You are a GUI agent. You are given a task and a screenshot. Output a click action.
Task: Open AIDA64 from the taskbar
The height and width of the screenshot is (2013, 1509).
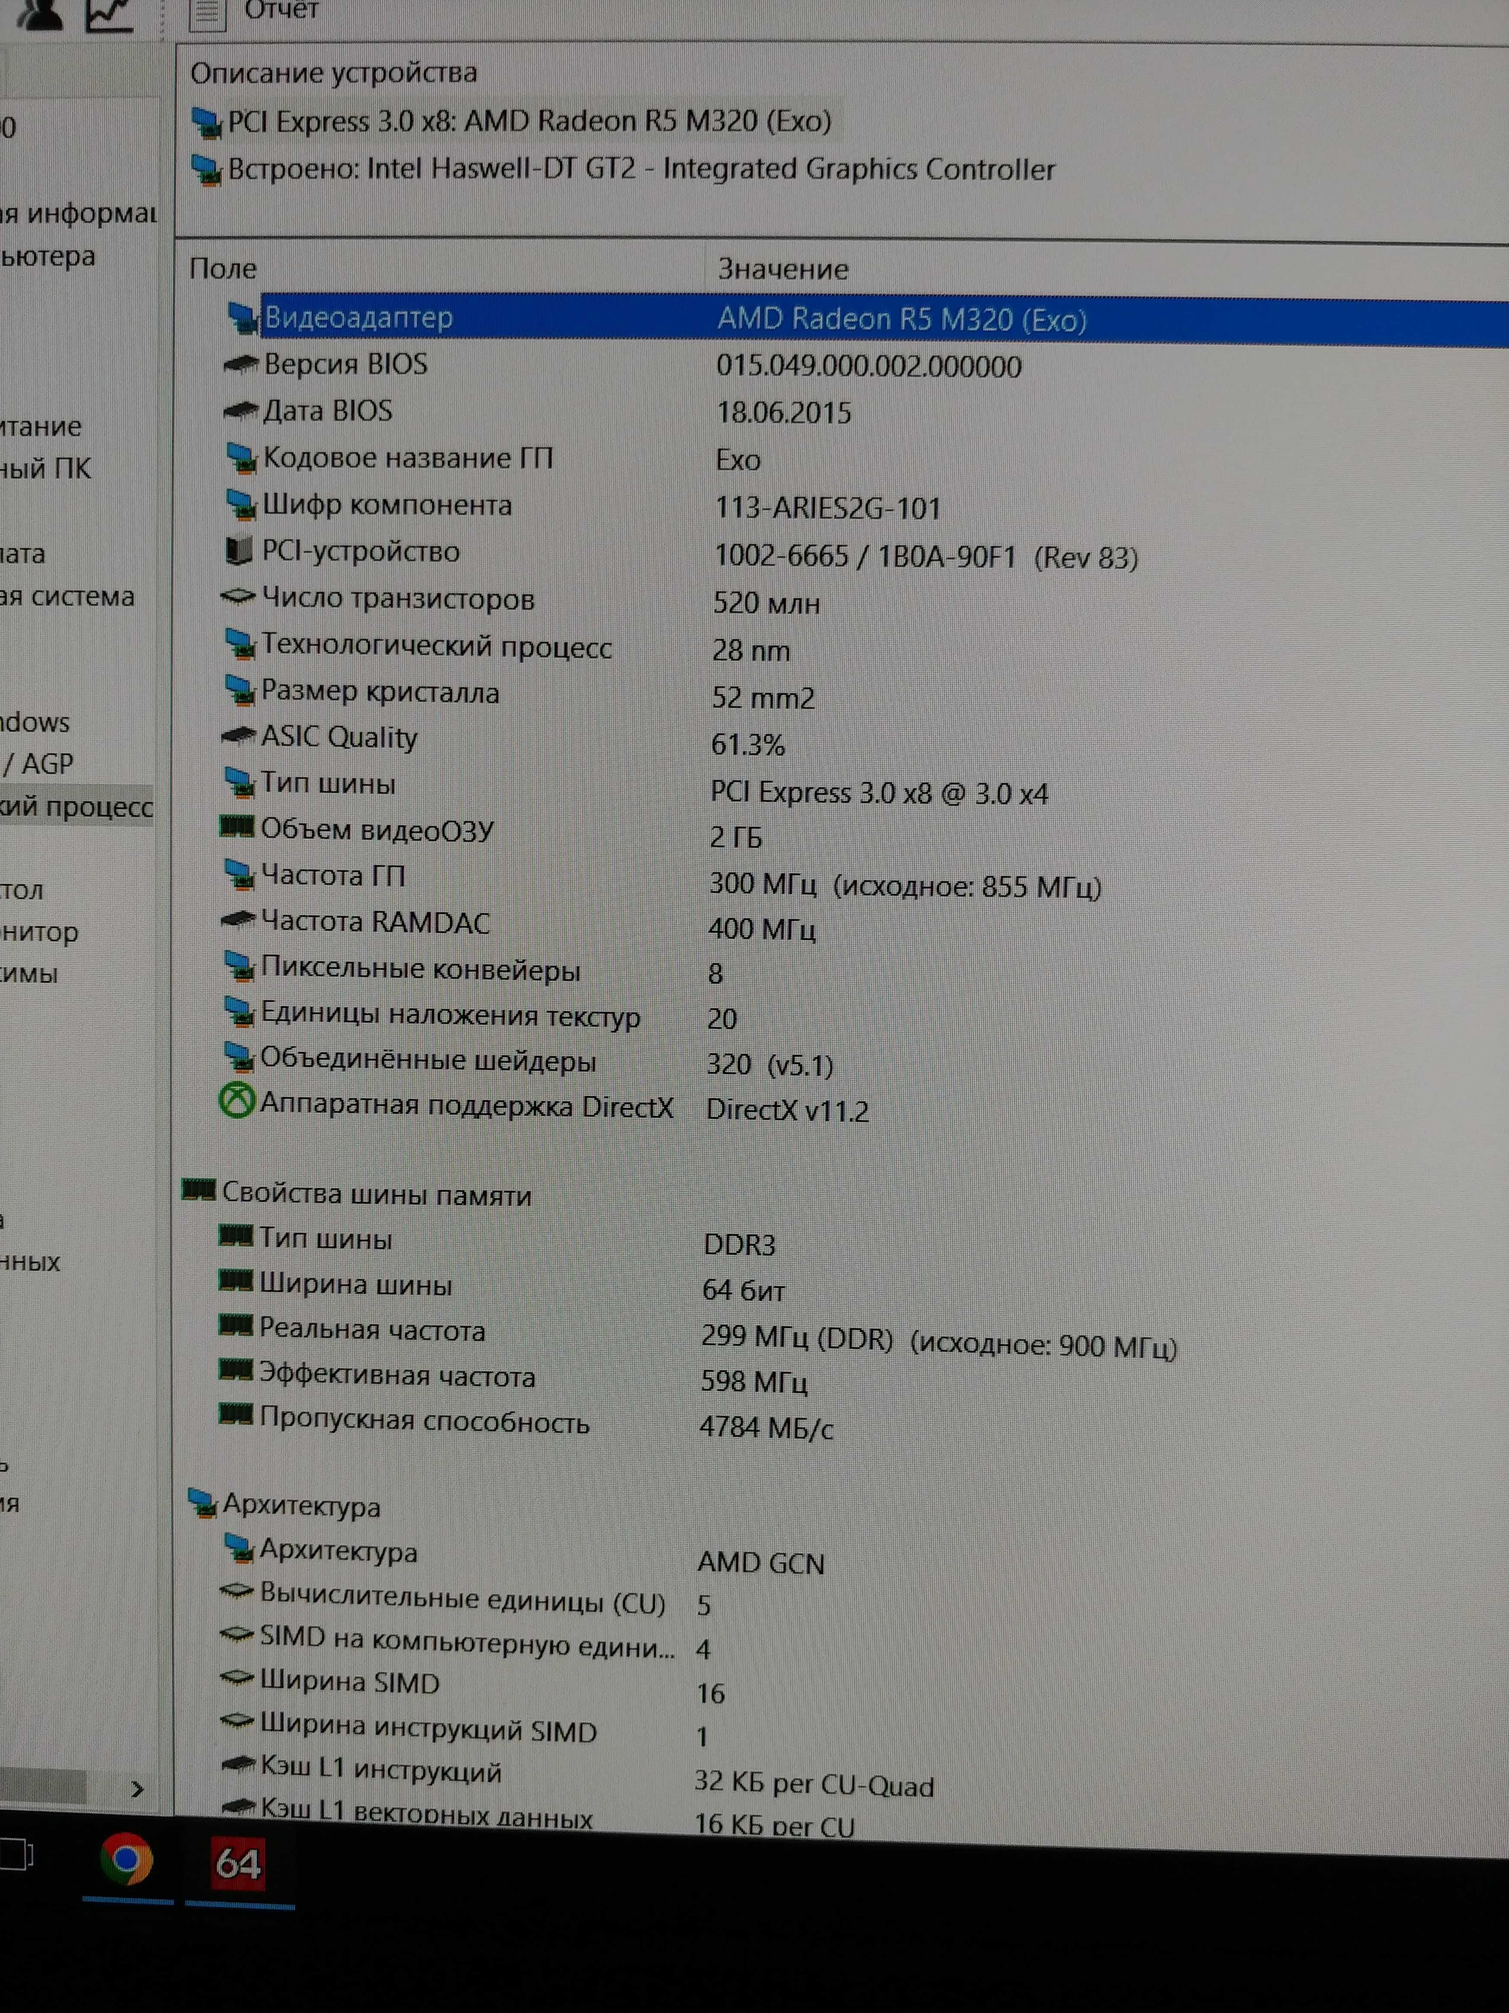tap(238, 1864)
